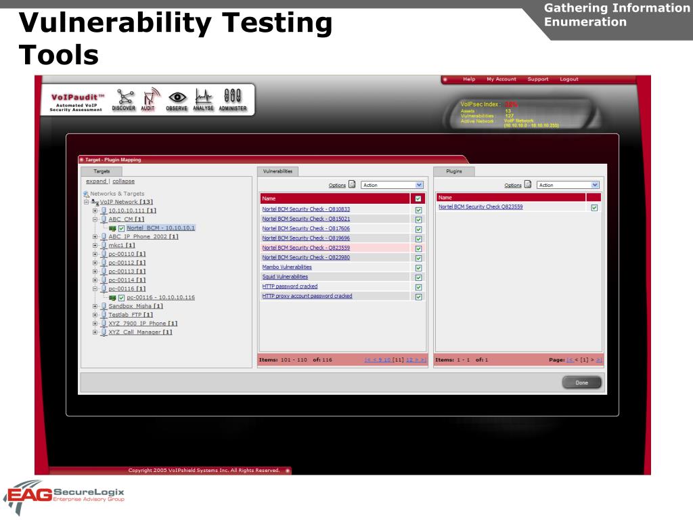Open My Account menu item

click(x=501, y=79)
